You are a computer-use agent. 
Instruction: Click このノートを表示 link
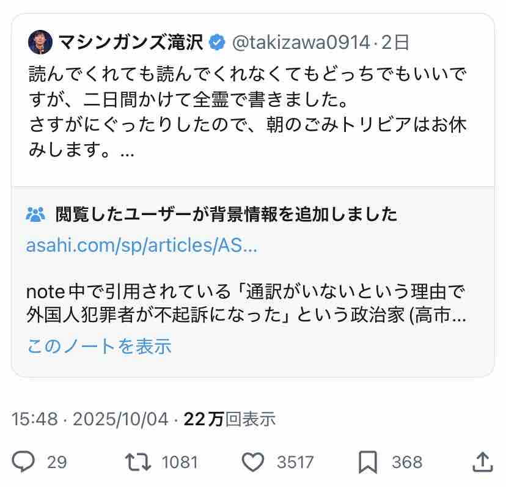pos(99,346)
